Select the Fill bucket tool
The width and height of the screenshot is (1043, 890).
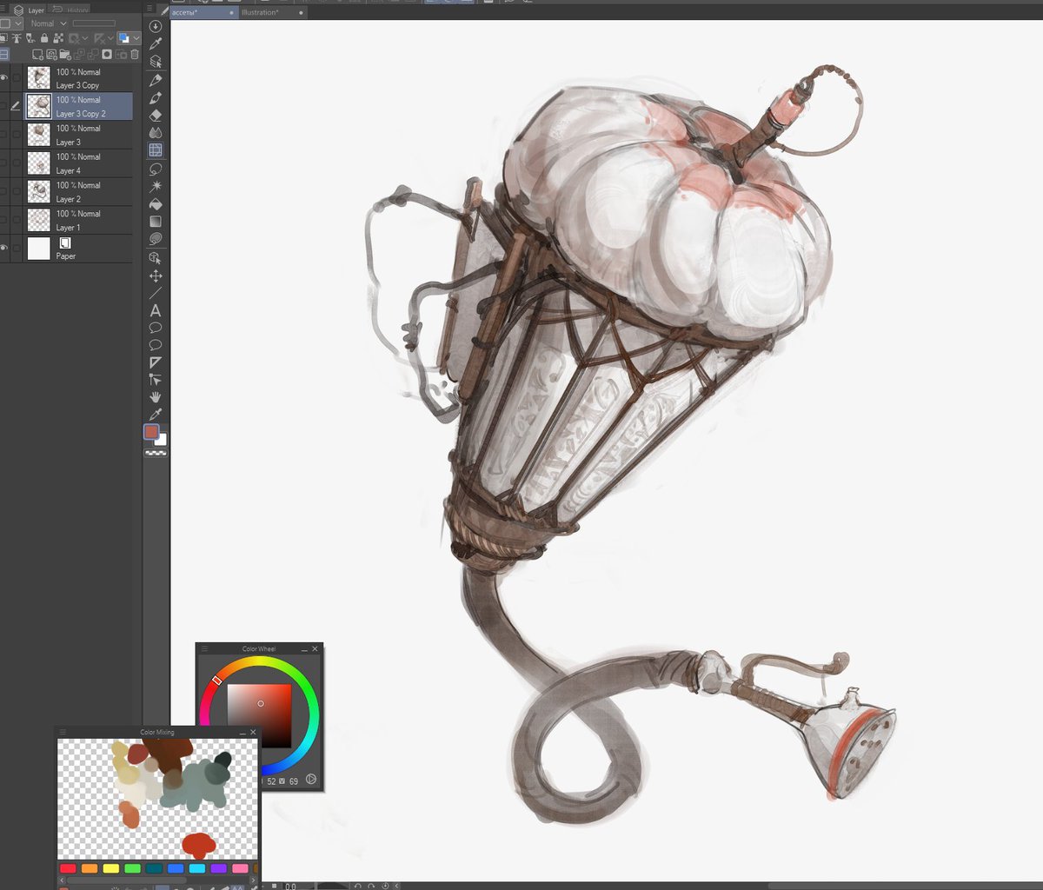[156, 203]
